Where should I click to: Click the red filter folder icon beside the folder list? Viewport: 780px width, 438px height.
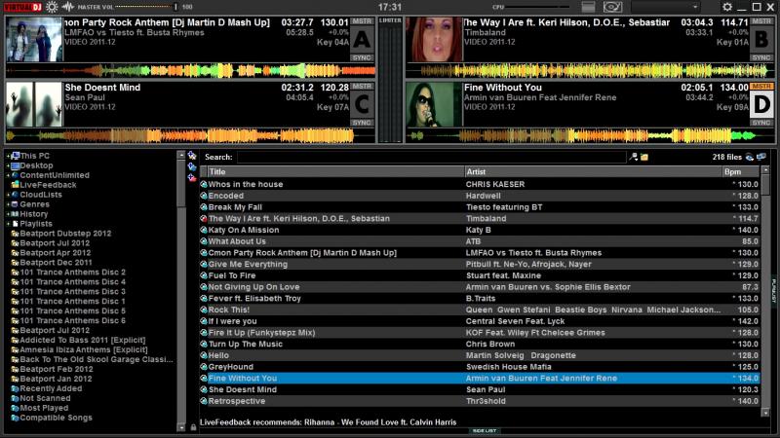click(x=192, y=177)
